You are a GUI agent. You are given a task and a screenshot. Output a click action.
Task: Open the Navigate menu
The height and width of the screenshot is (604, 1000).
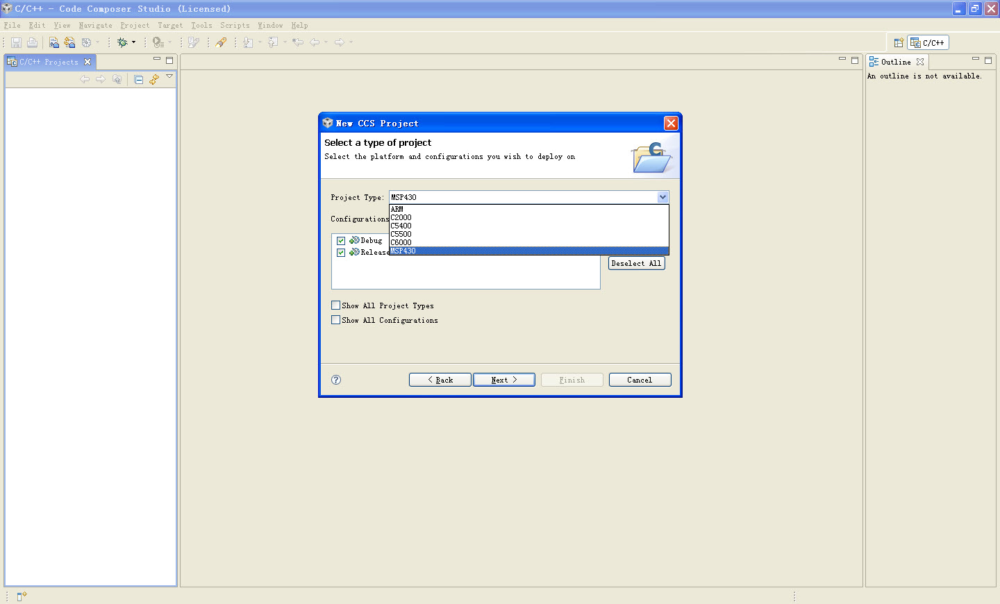pyautogui.click(x=95, y=25)
